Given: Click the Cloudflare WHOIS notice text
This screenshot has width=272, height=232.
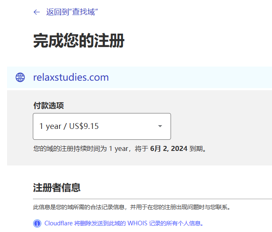Looking at the screenshot, I should (124, 223).
